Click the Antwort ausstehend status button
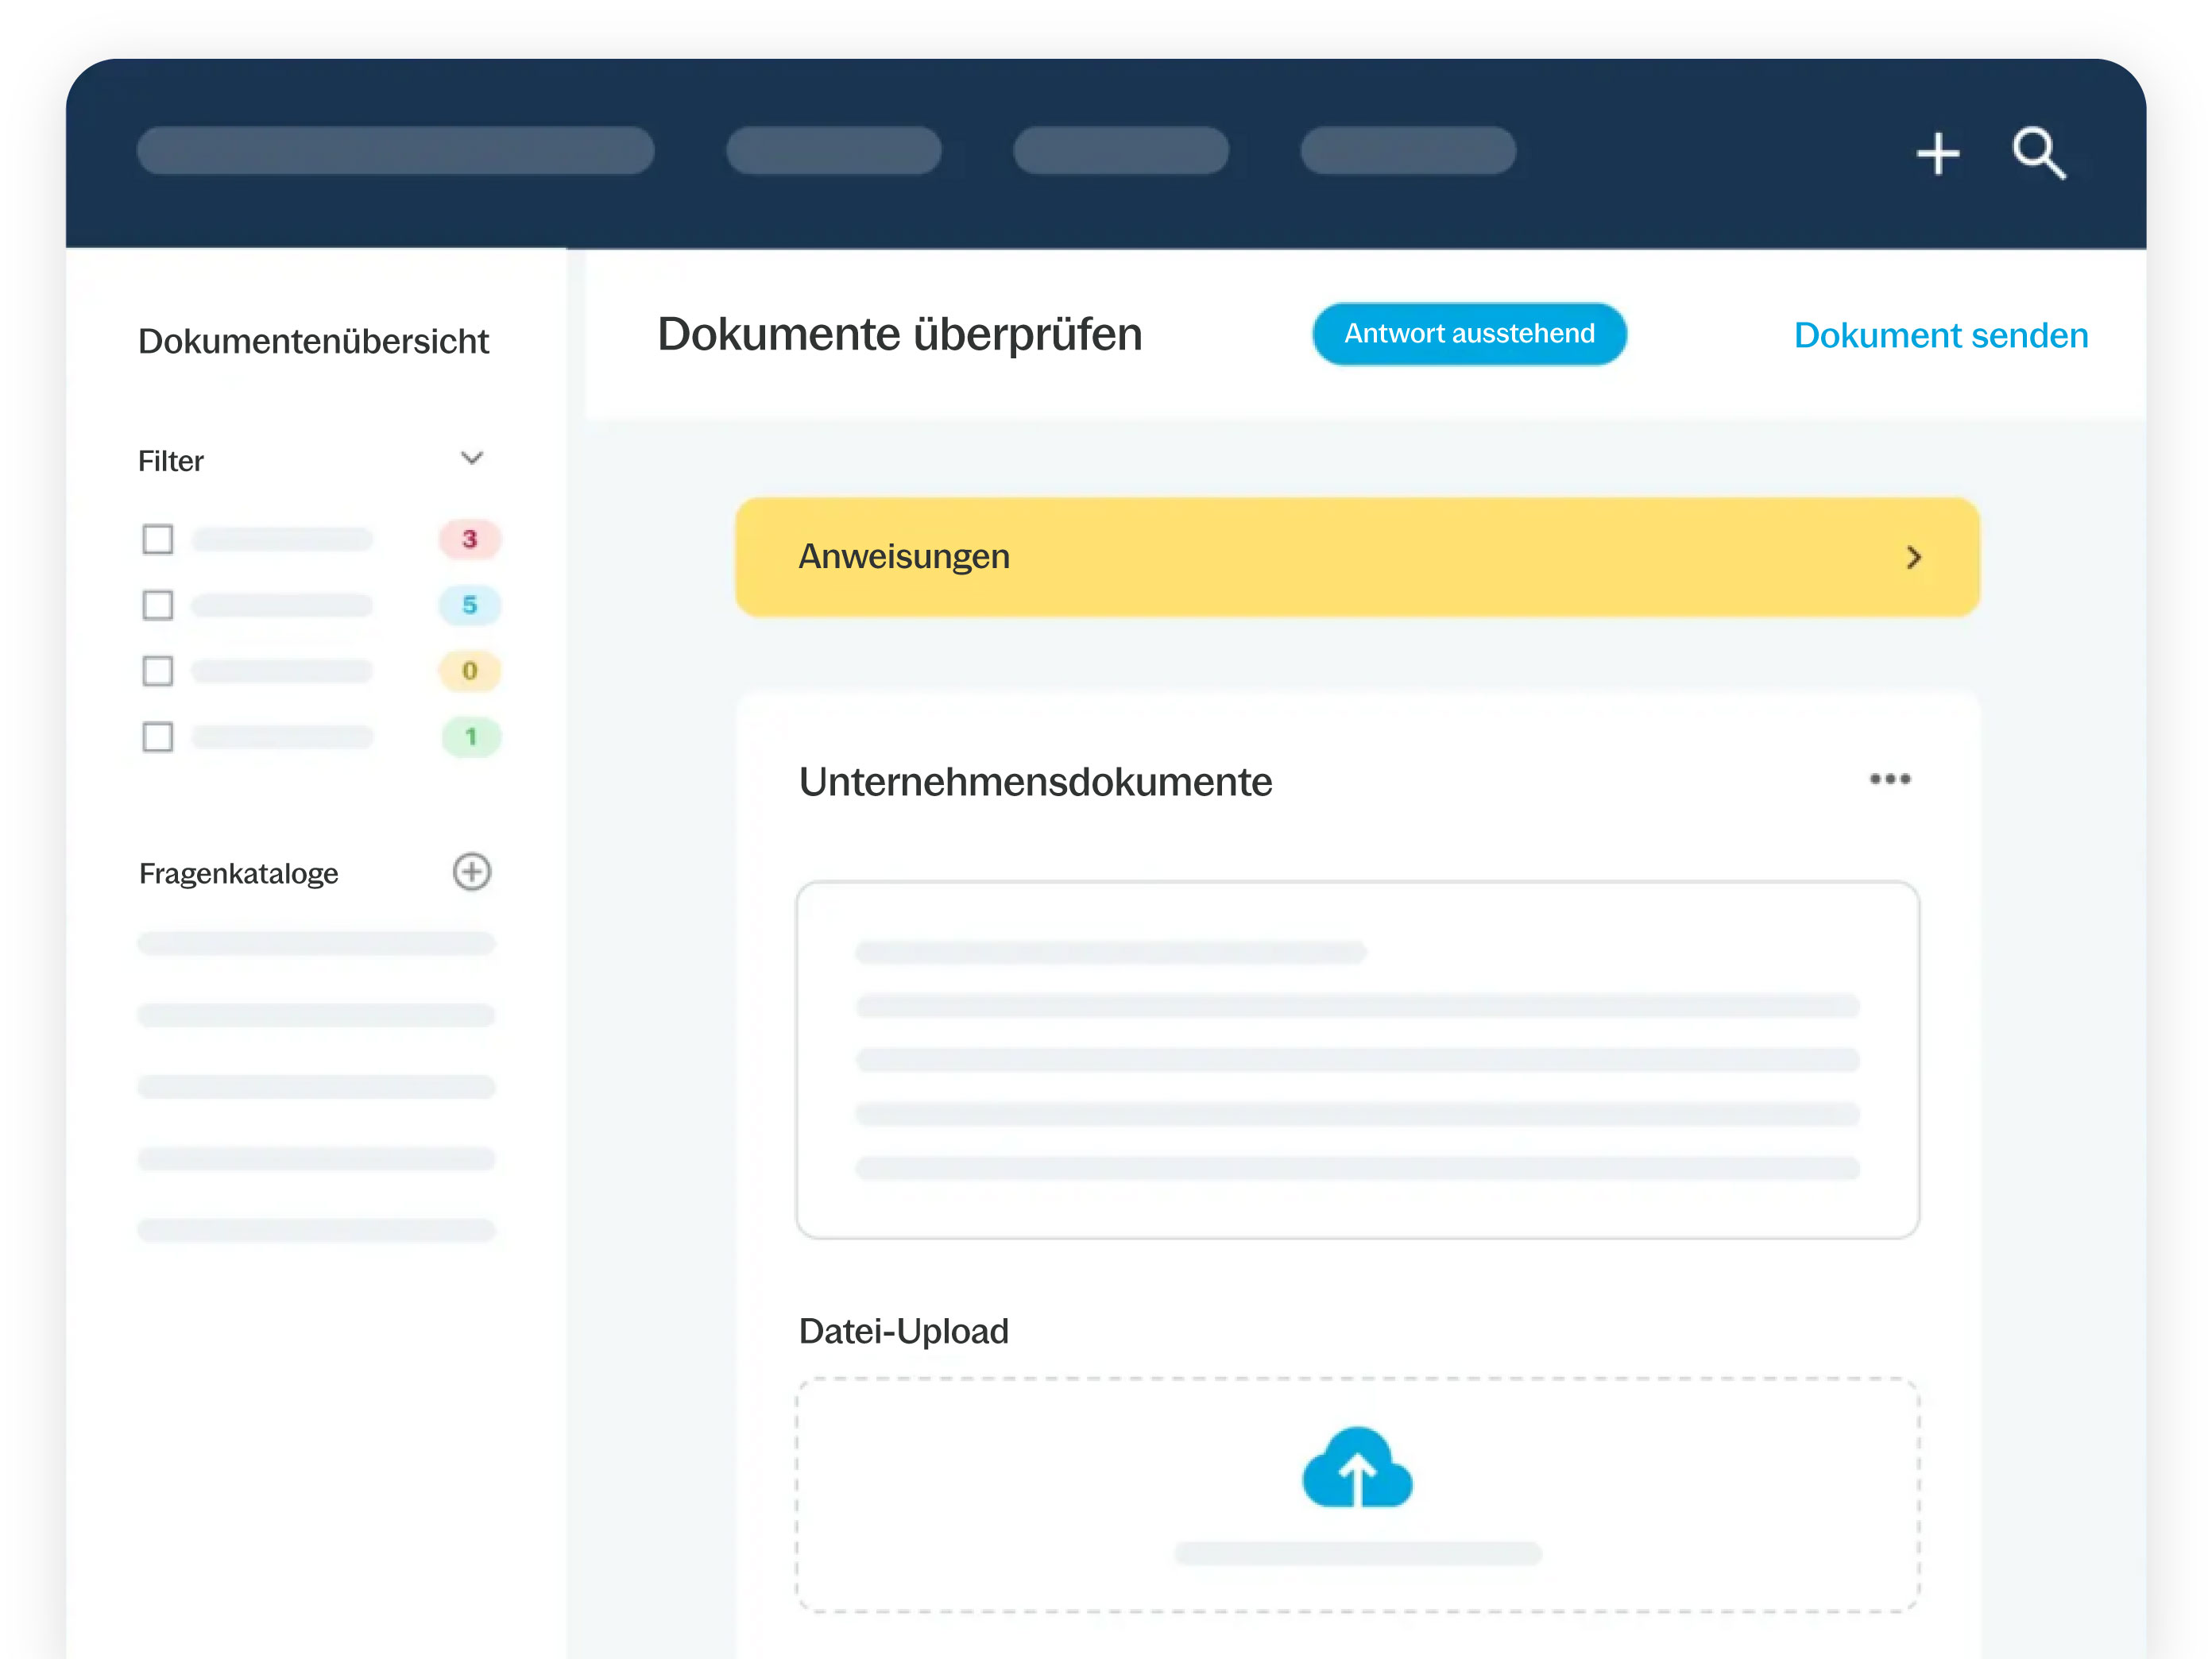The height and width of the screenshot is (1659, 2212). coord(1468,334)
